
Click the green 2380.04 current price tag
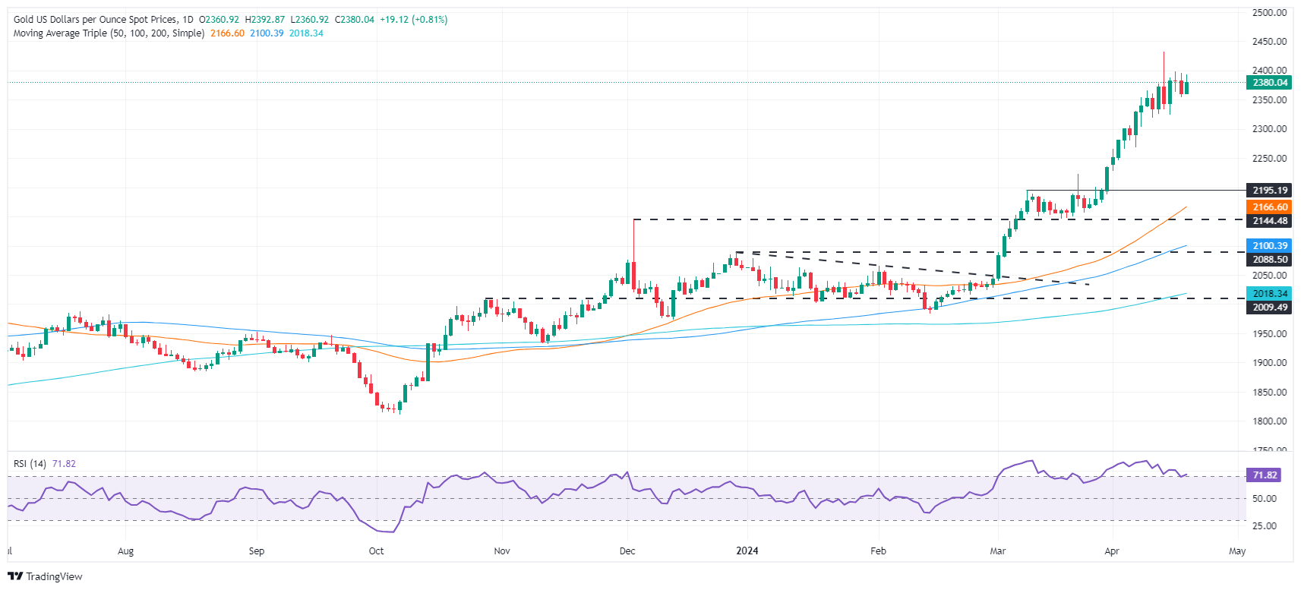[1269, 83]
